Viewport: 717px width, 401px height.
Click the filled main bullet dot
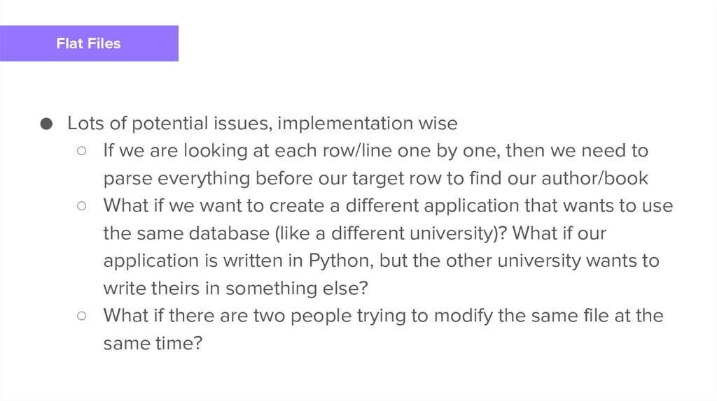(x=46, y=124)
